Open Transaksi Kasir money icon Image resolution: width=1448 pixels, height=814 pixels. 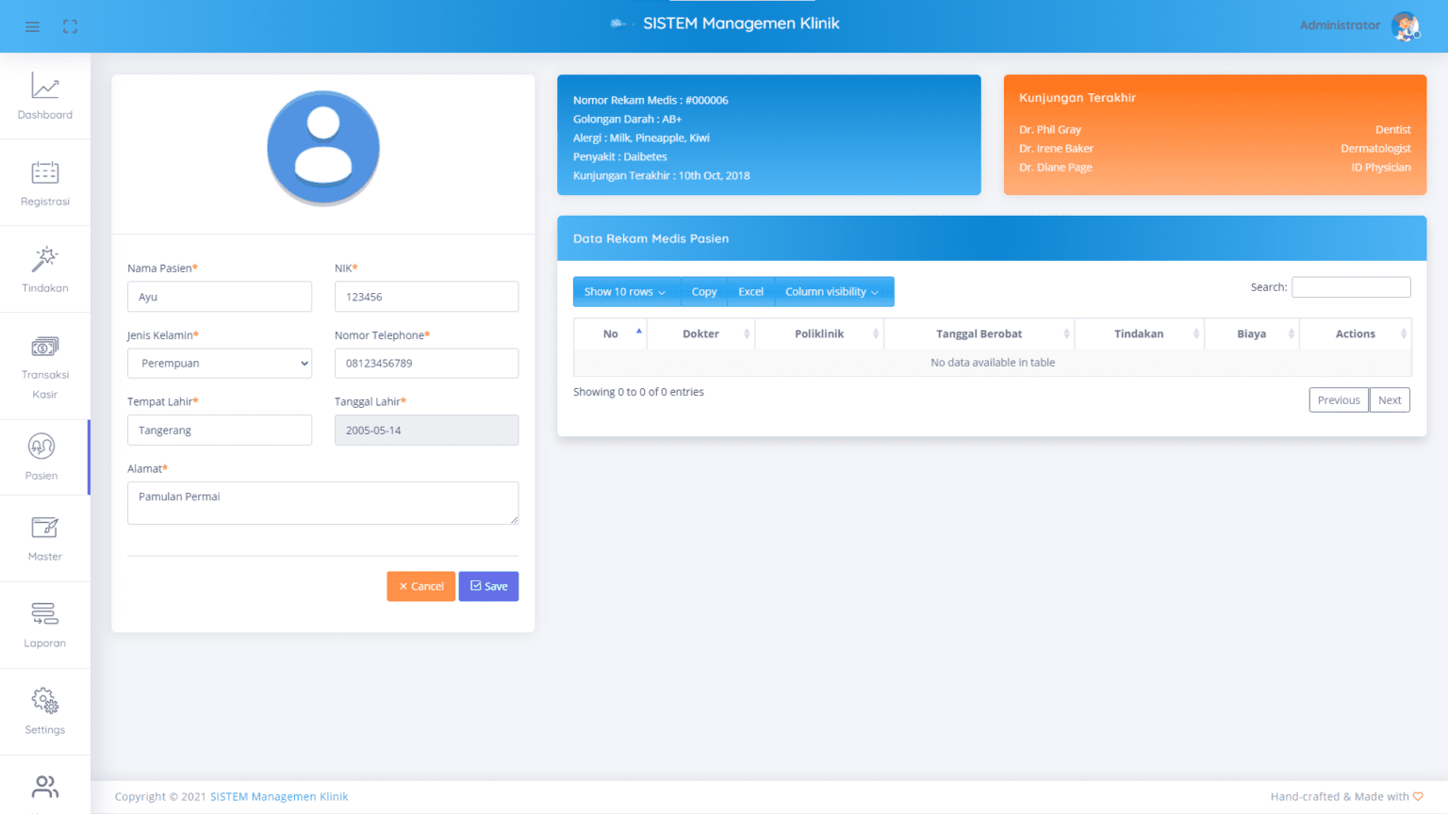tap(45, 347)
